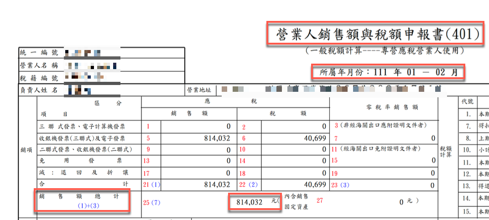Click the 免用發票 row label
Image resolution: width=489 pixels, height=220 pixels.
click(81, 161)
